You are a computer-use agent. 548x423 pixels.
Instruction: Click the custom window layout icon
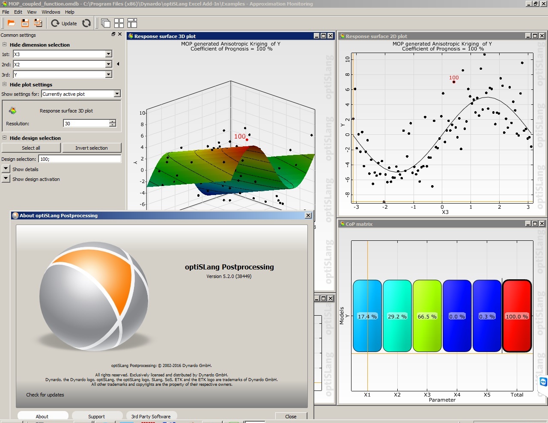click(132, 23)
